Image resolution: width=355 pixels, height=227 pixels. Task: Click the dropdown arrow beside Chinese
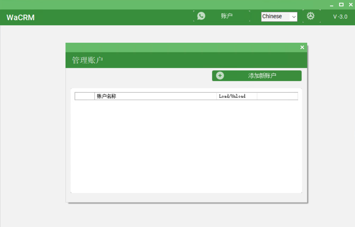click(x=294, y=17)
